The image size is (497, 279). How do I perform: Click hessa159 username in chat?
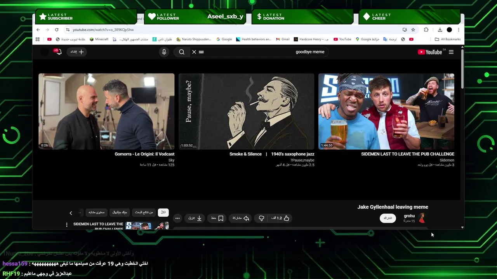pos(15,264)
